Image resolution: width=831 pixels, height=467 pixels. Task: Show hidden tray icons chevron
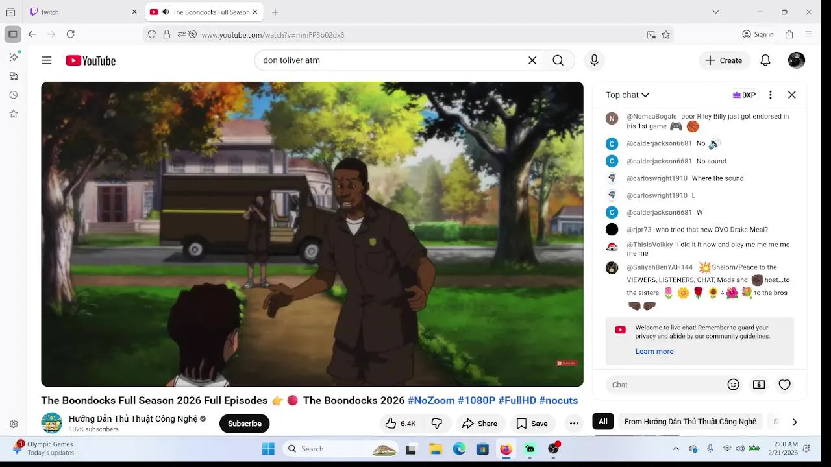click(676, 449)
